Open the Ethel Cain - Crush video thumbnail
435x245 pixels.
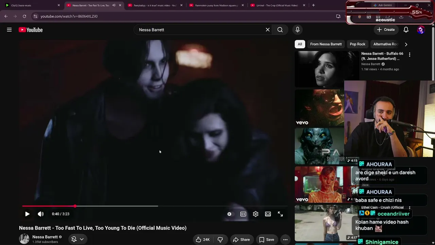point(327,223)
